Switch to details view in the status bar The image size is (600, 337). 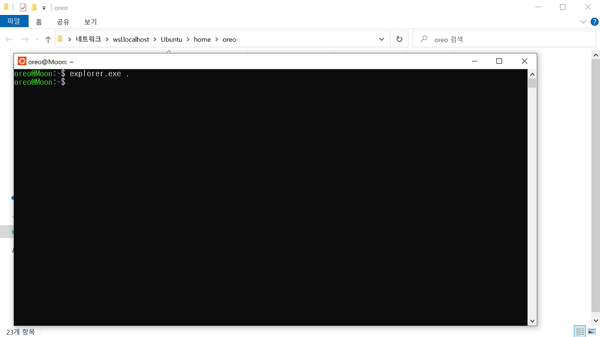(x=579, y=331)
